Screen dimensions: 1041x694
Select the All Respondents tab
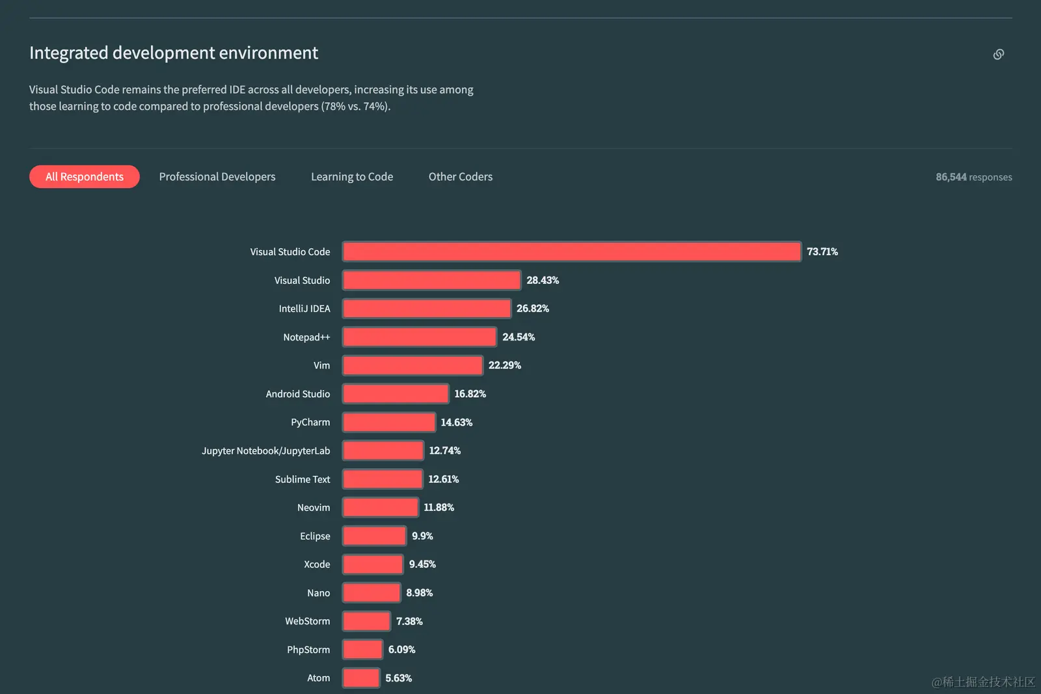point(85,176)
